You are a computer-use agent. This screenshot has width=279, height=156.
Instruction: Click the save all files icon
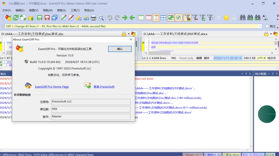click(x=55, y=18)
